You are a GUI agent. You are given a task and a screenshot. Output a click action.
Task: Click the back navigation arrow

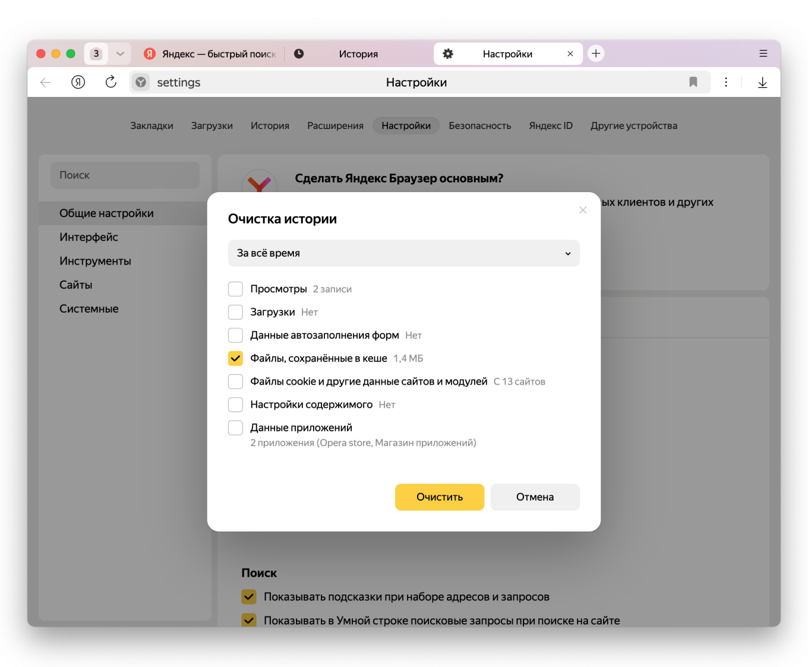pyautogui.click(x=46, y=83)
